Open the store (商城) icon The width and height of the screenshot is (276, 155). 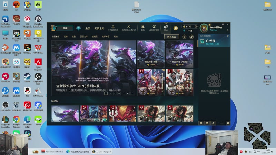pos(166,28)
